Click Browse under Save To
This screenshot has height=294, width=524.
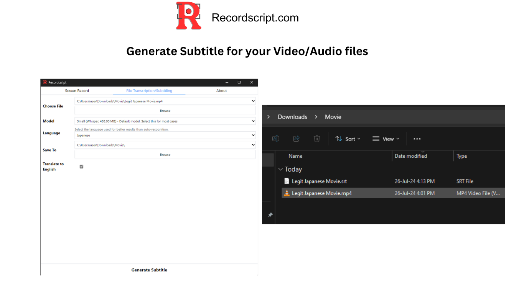tap(165, 155)
